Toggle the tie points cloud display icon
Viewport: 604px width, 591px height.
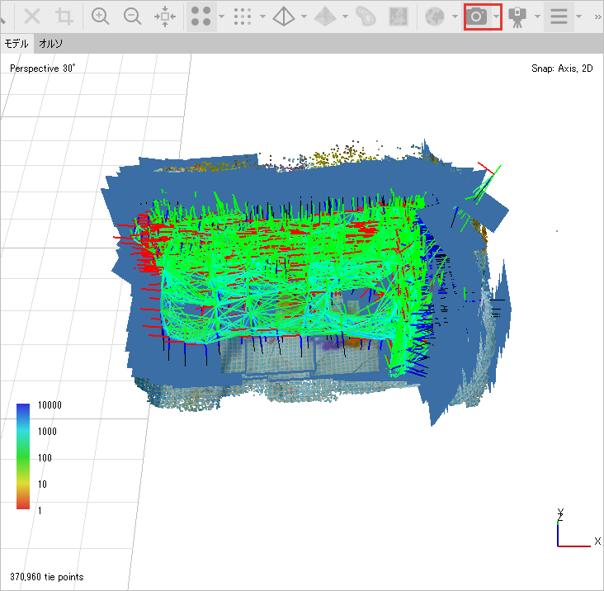click(x=201, y=17)
